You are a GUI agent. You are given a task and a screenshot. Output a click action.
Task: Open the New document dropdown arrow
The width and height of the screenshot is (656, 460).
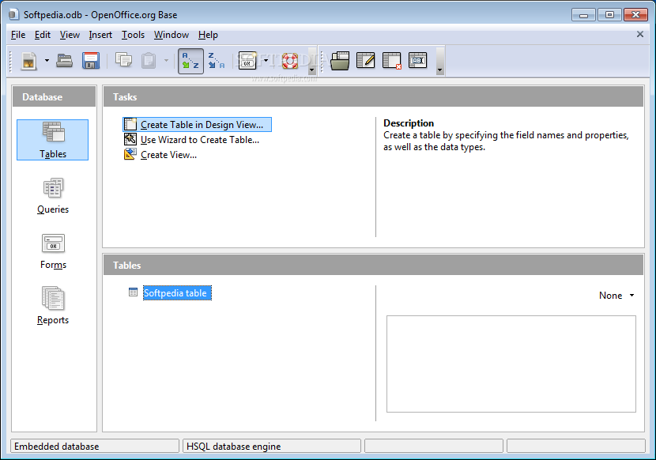tap(47, 61)
